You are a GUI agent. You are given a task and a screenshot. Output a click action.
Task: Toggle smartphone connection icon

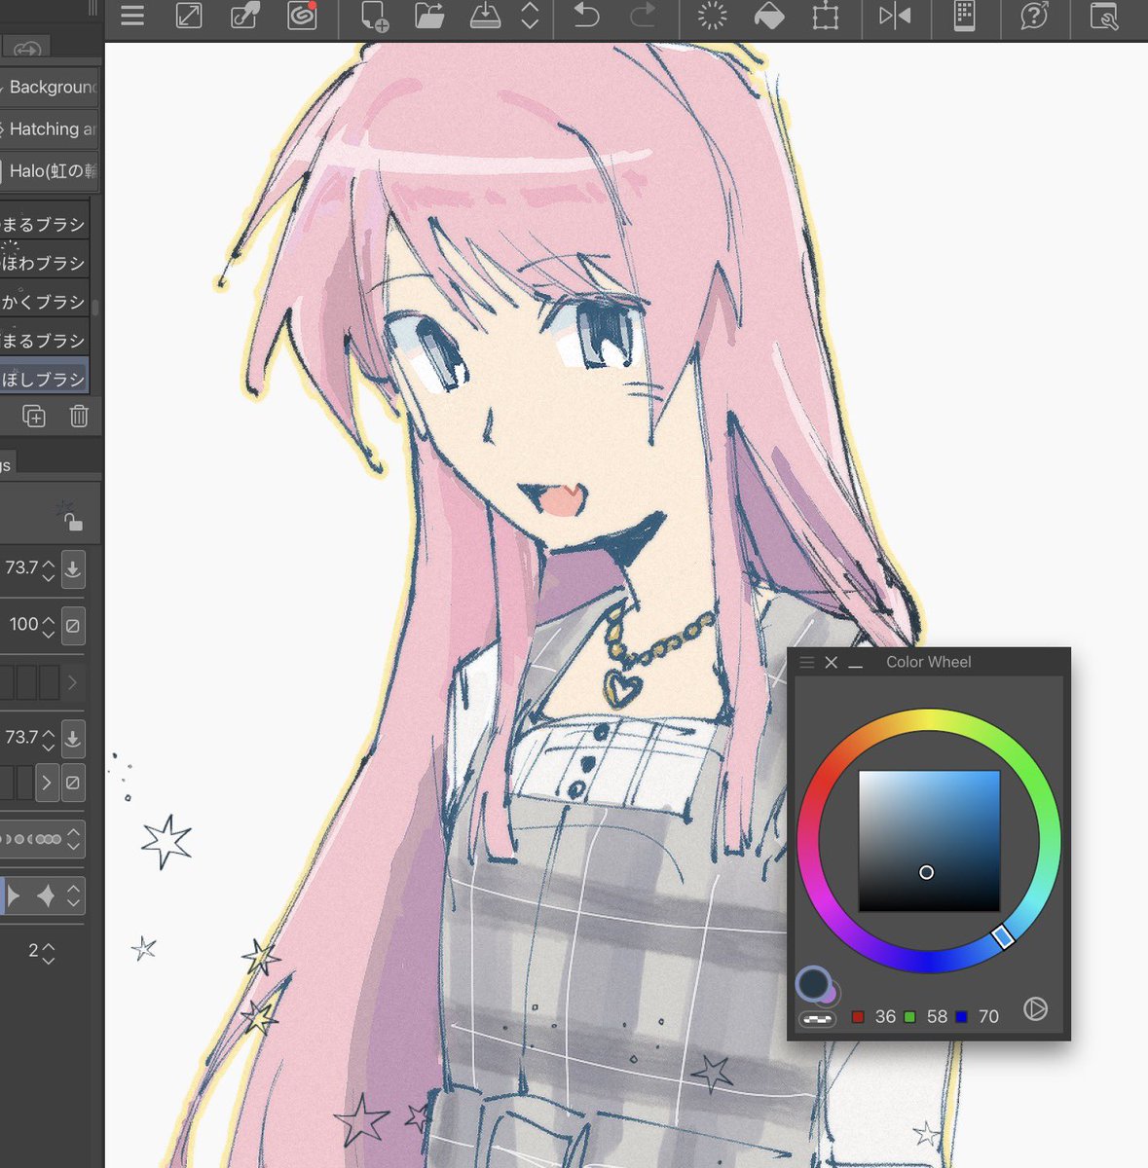964,17
